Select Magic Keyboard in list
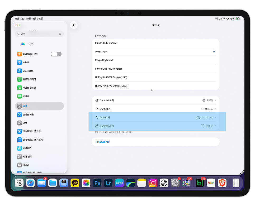The image size is (255, 207). click(155, 60)
